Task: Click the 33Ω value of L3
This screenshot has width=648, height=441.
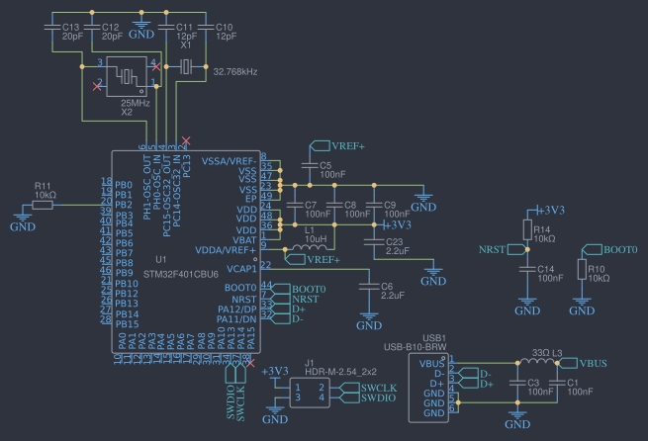Action: [x=540, y=353]
